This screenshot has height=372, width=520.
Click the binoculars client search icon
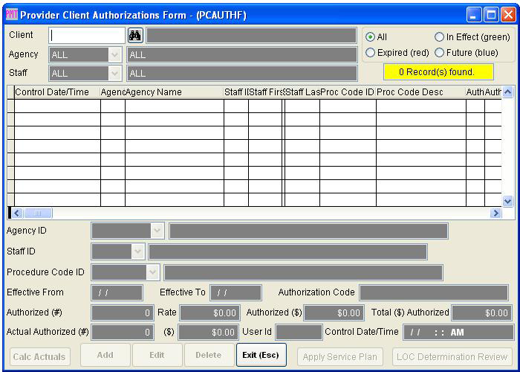tap(135, 36)
